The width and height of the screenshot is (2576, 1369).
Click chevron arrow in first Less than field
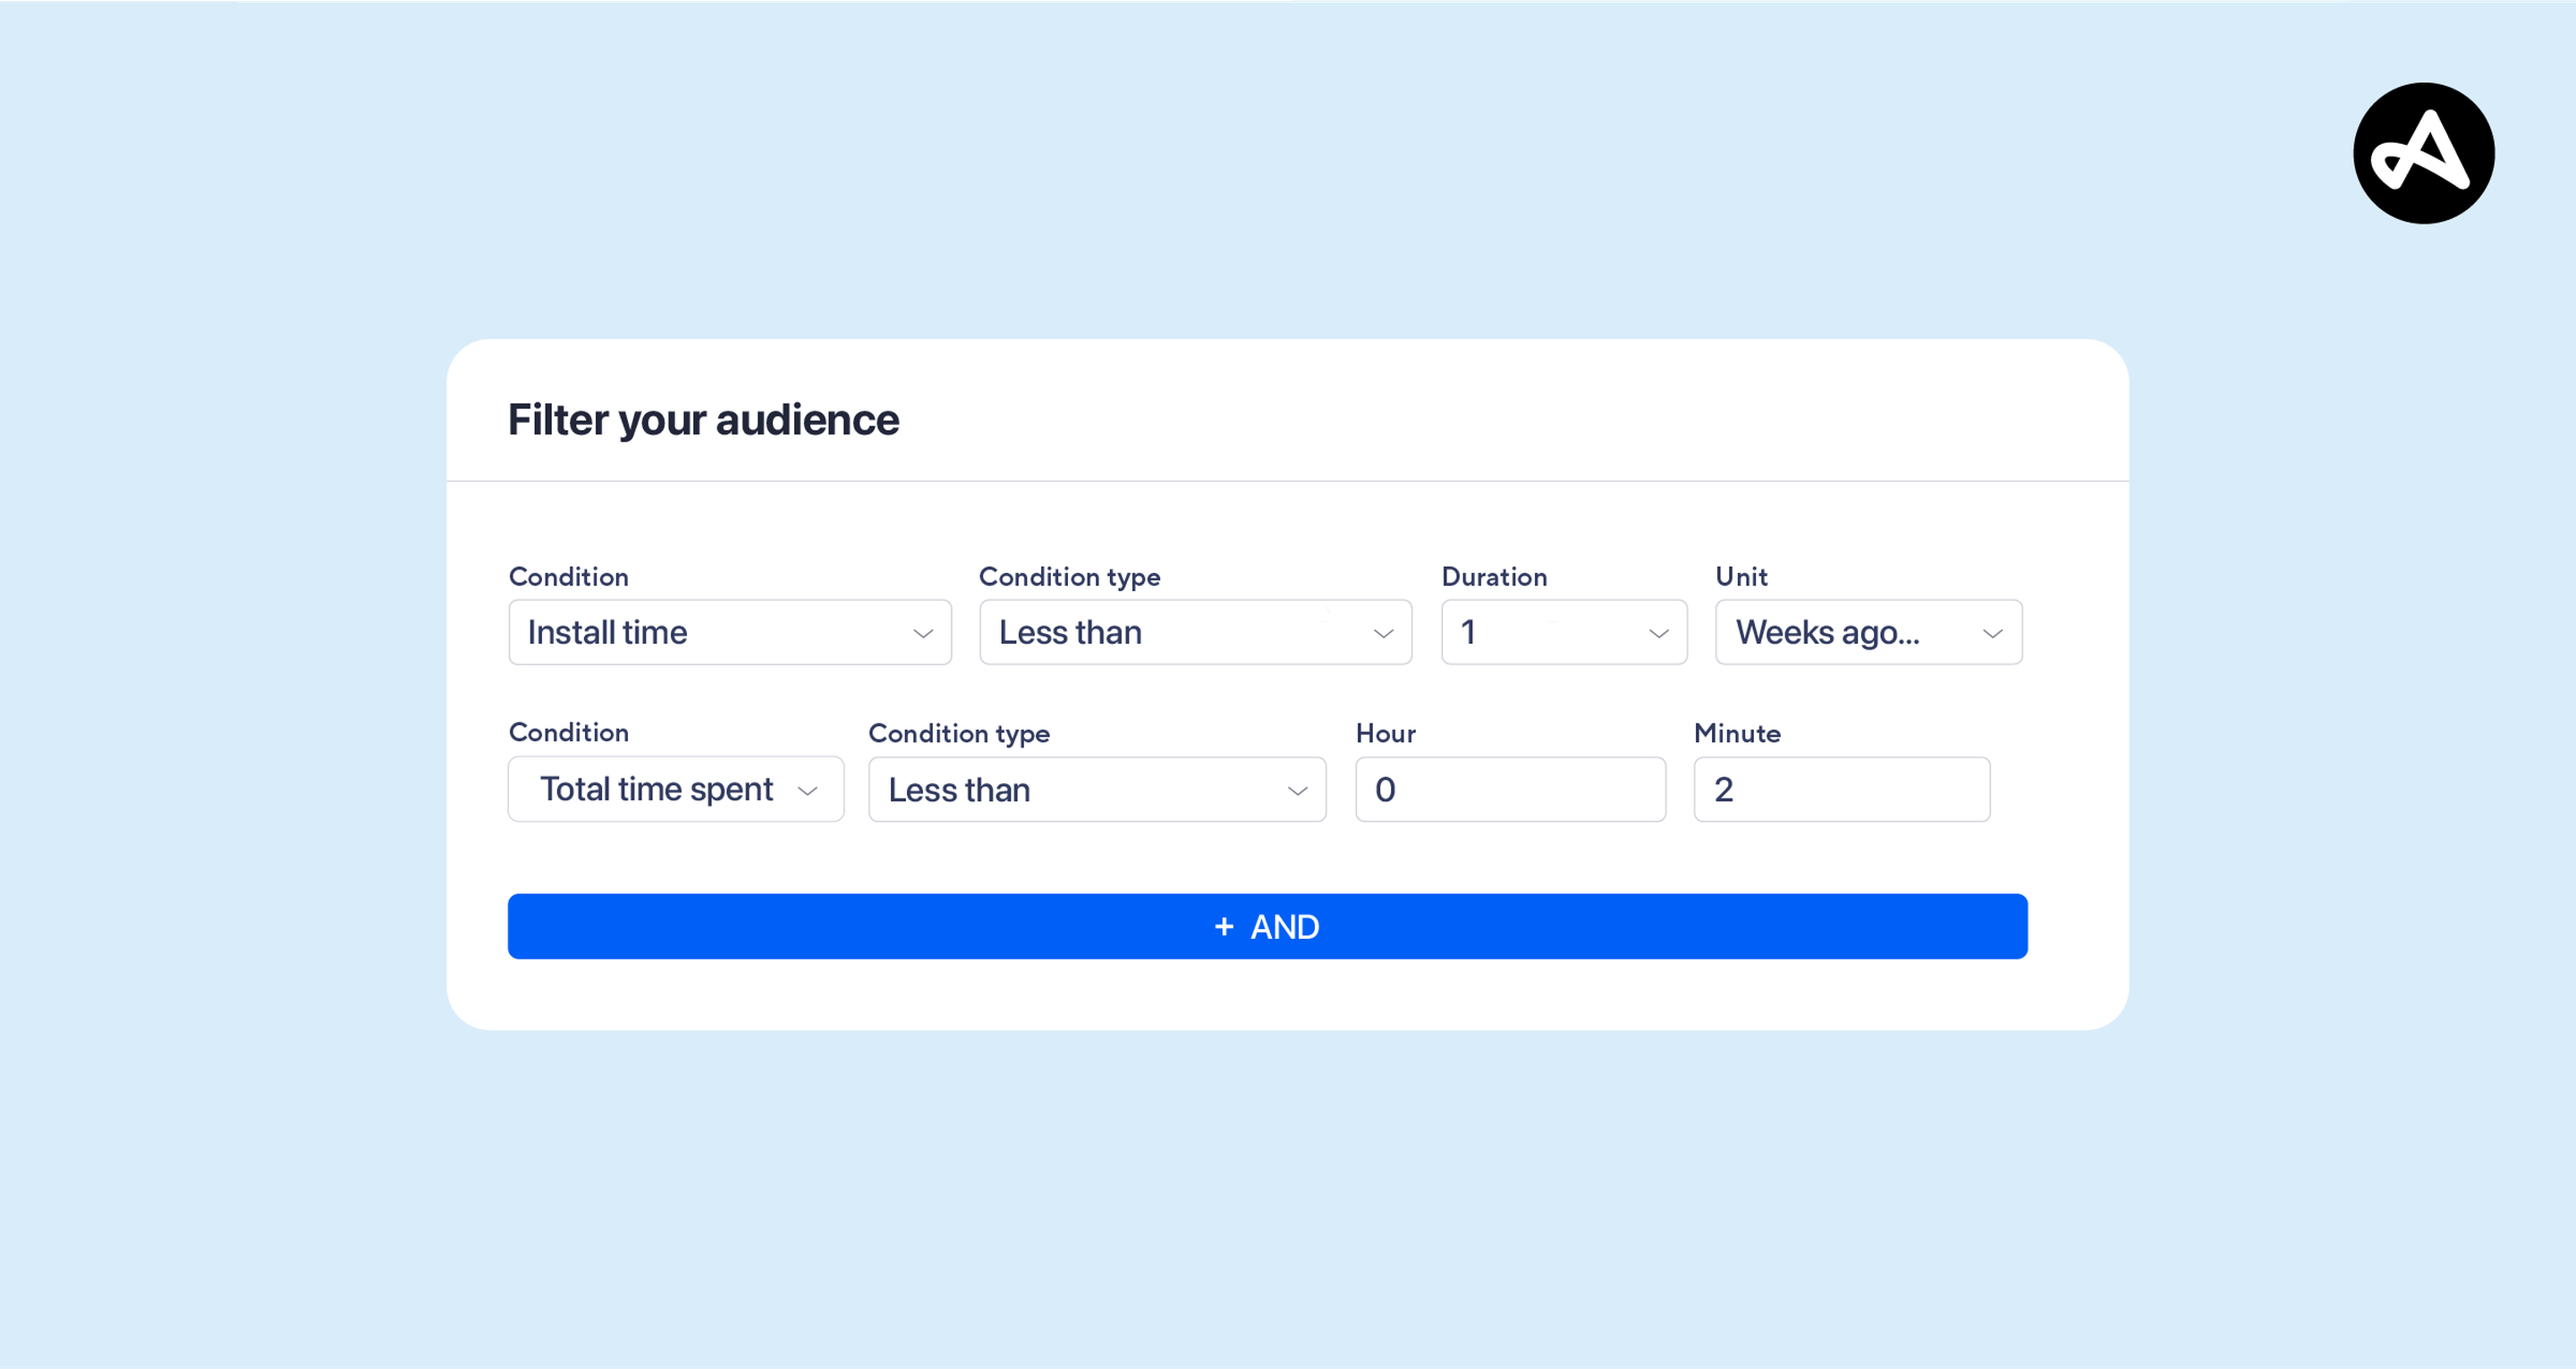tap(1383, 633)
